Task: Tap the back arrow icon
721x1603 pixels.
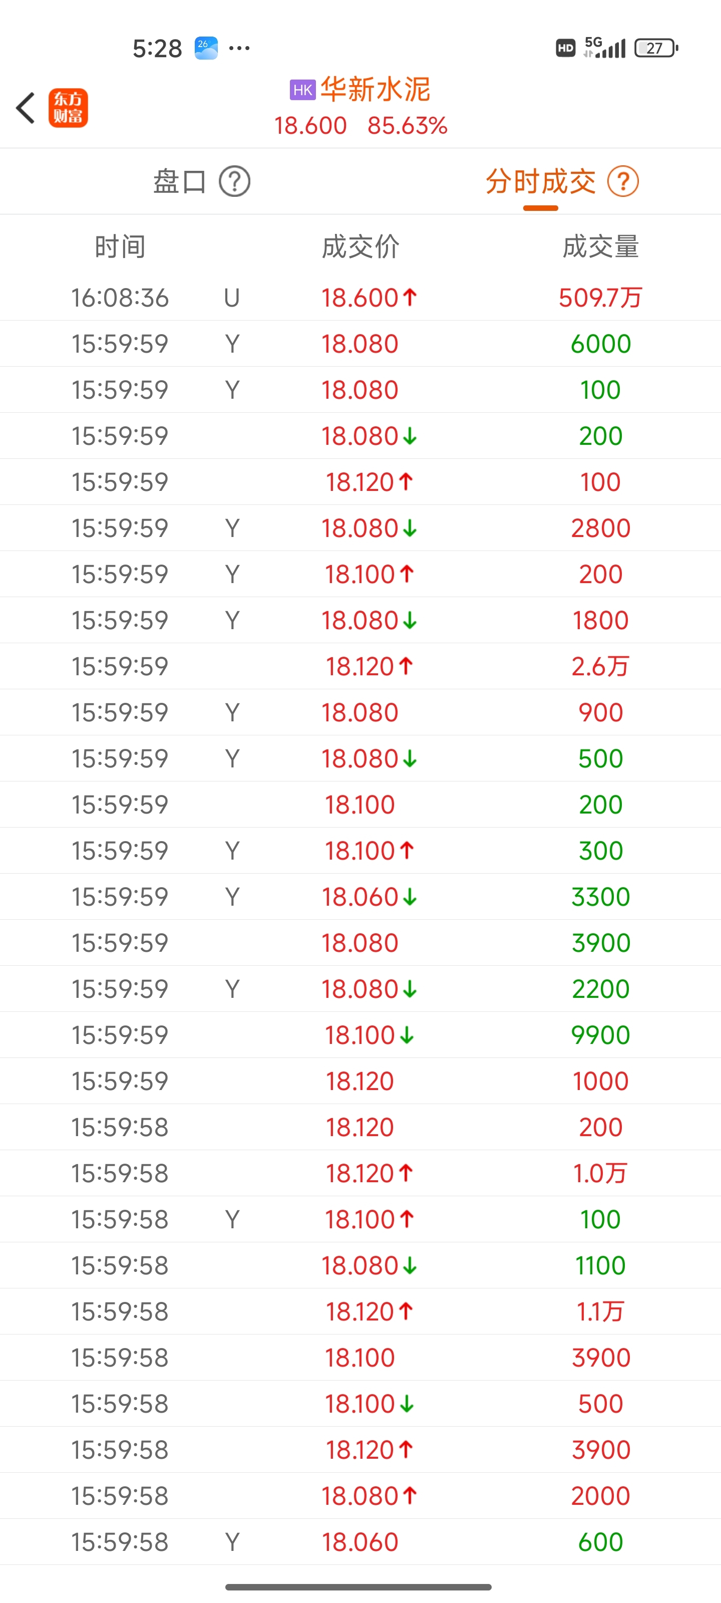Action: (26, 108)
